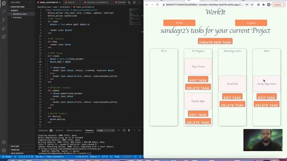287x161 pixels.
Task: Click the browser Update button
Action: tap(278, 4)
